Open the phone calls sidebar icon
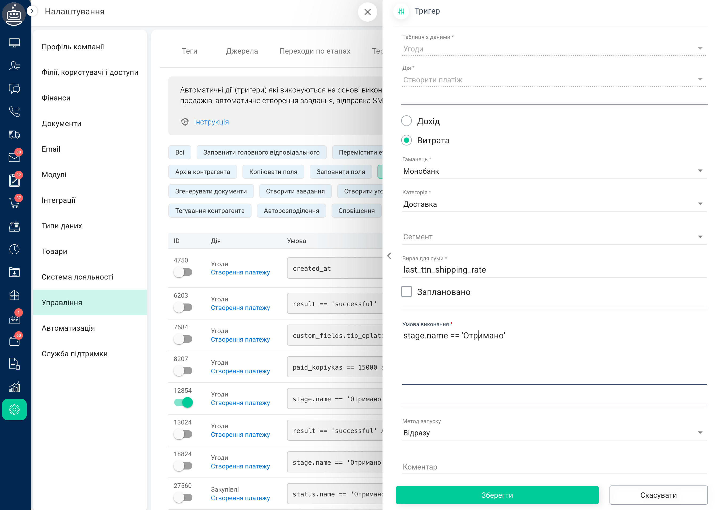 click(x=14, y=111)
